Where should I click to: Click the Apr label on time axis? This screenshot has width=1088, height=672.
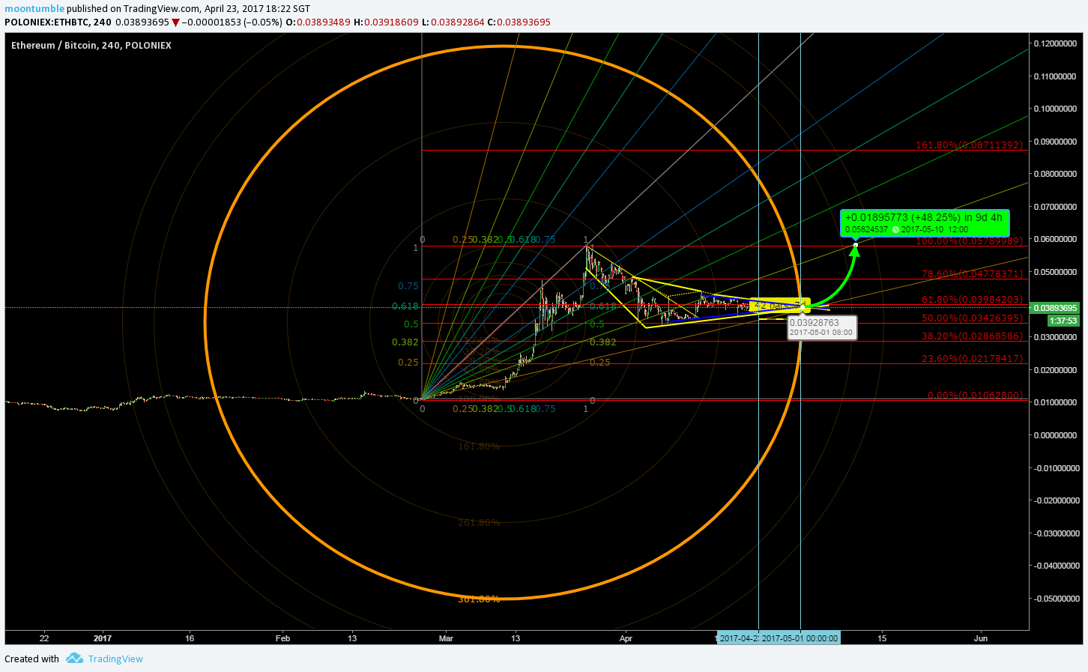pyautogui.click(x=626, y=638)
